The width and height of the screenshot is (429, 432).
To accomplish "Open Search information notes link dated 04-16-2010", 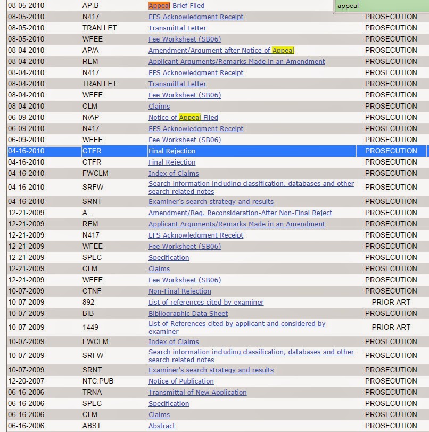I will (251, 188).
